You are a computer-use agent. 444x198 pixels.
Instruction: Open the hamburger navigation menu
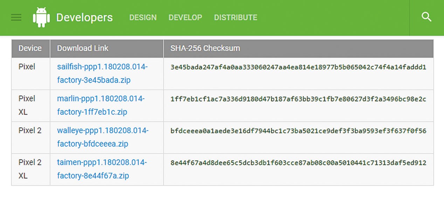16,18
